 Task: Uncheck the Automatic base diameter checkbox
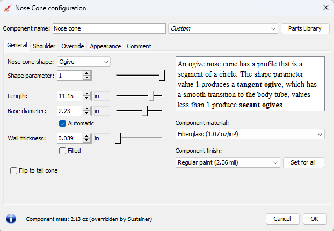62,123
